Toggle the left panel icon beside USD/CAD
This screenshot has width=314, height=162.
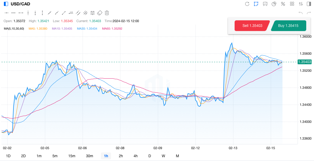pos(6,4)
